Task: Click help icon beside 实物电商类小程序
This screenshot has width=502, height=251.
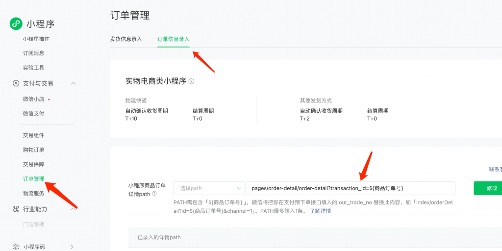Action: (x=191, y=81)
